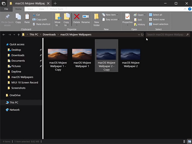Select macOS Mojave Wallpaper 2 - Copy thumbnail
Viewport: 192px width, 144px height.
click(x=106, y=54)
